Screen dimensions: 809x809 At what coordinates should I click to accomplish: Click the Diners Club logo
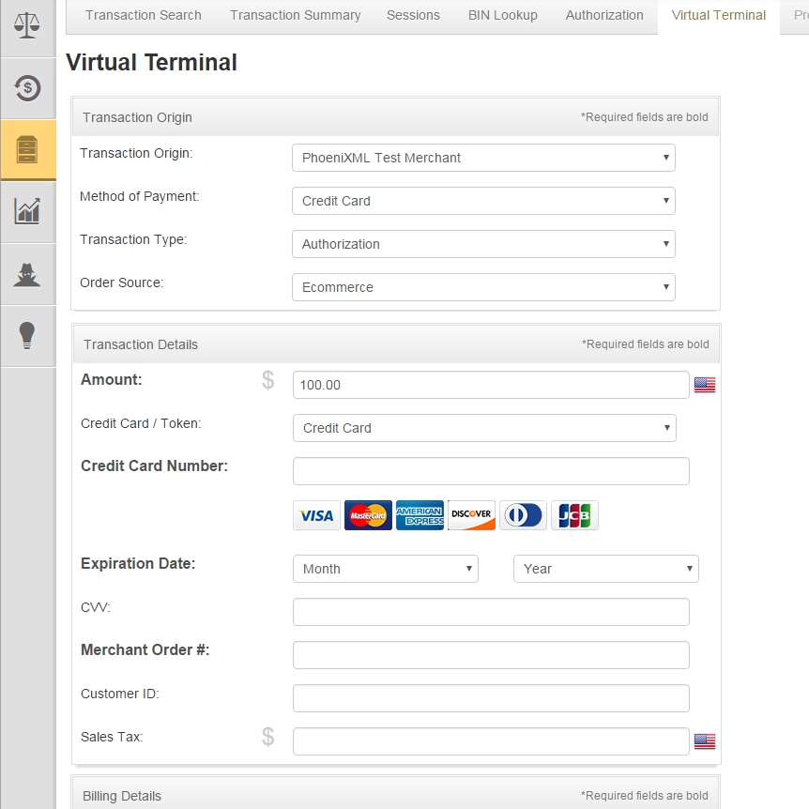(x=523, y=515)
